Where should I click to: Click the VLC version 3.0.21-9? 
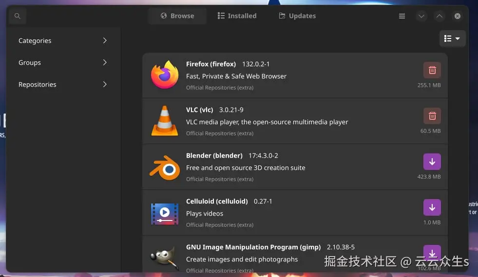pyautogui.click(x=231, y=110)
